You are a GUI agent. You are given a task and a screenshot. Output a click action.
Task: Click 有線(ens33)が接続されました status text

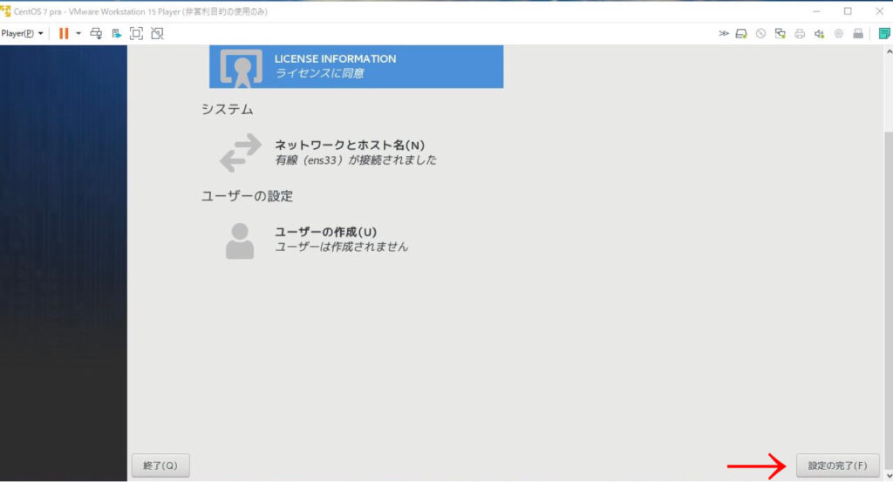coord(356,160)
